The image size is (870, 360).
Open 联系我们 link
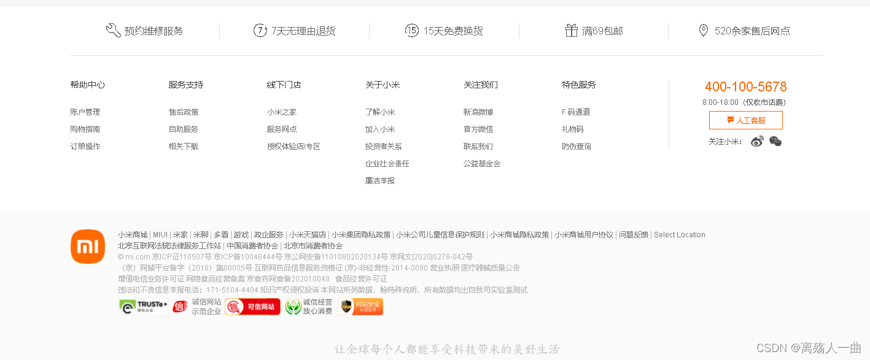coord(478,147)
